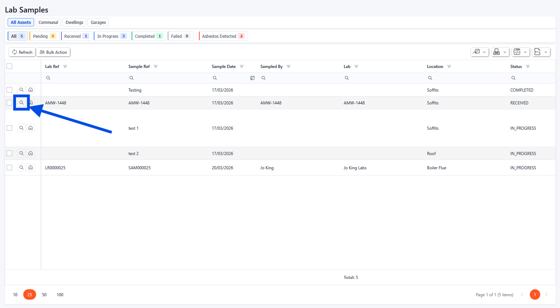
Task: Click the home icon in the Testing row
Action: point(31,90)
